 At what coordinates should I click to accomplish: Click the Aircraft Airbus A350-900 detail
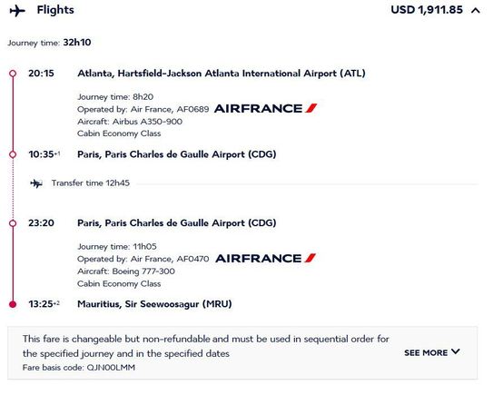(130, 122)
